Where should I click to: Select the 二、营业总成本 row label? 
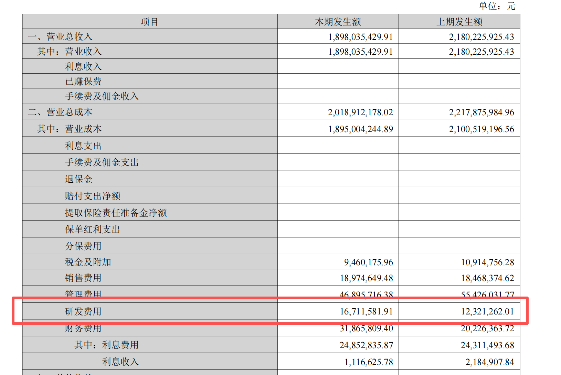60,112
